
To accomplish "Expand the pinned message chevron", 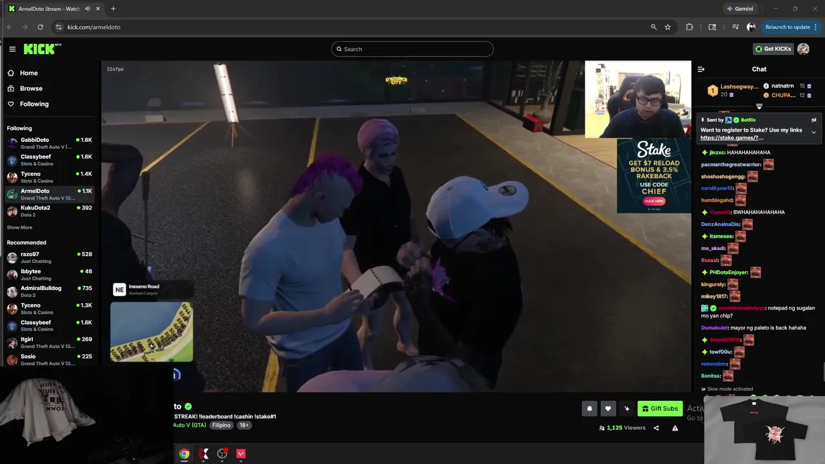I will click(813, 133).
